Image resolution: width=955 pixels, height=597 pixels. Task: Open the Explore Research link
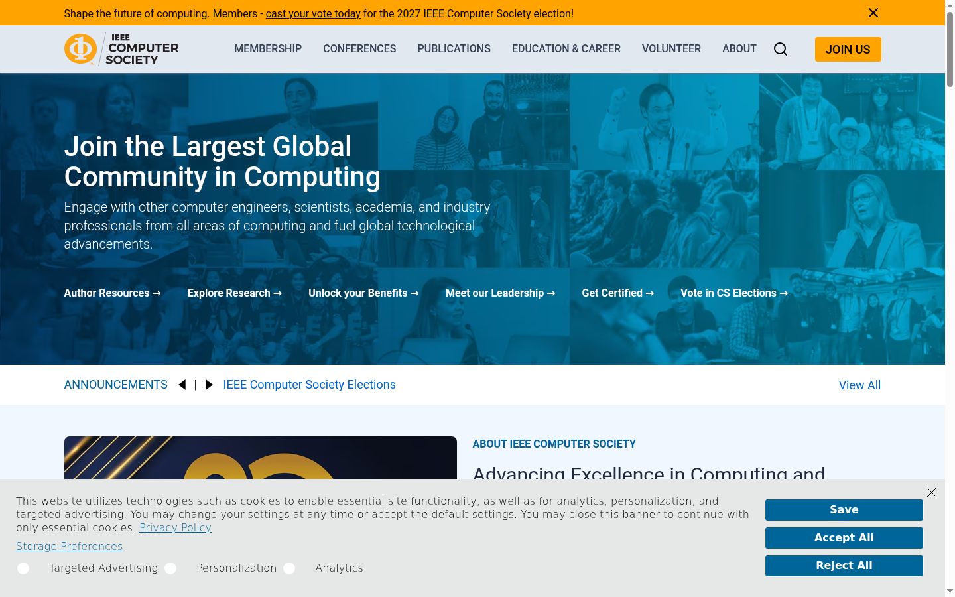click(235, 293)
